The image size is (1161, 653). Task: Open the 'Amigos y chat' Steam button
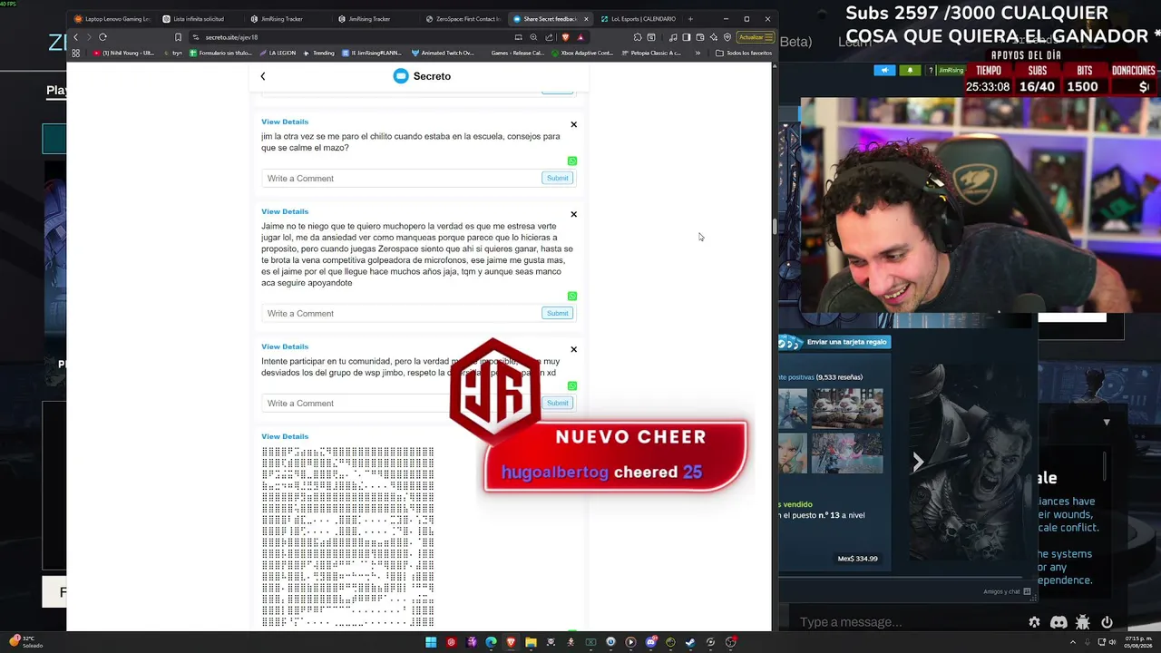pos(1007,591)
